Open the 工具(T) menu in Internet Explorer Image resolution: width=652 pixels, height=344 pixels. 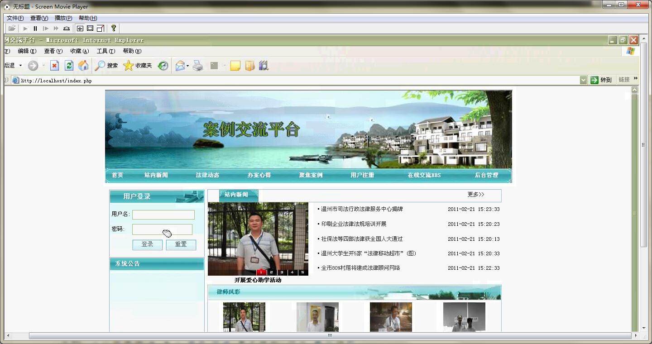tap(105, 51)
